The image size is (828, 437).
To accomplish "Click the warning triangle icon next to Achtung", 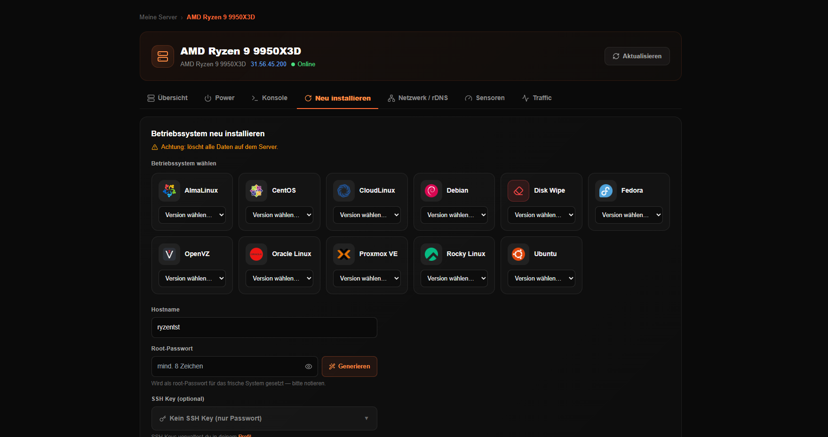I will tap(155, 147).
